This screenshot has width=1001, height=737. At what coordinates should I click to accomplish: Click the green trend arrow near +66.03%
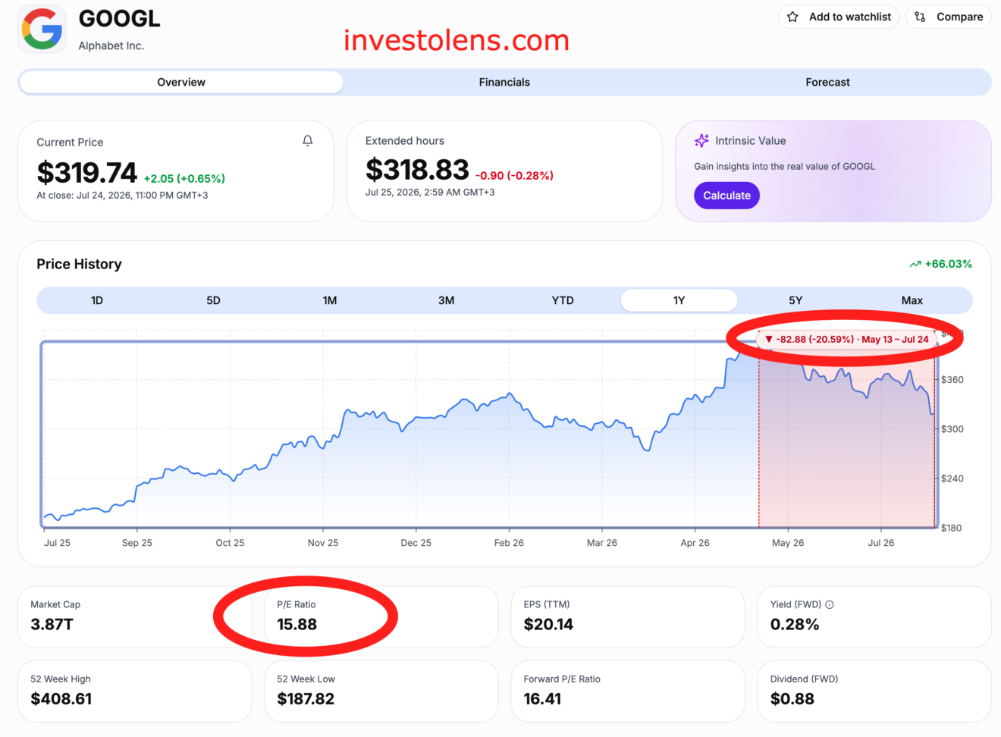[915, 264]
